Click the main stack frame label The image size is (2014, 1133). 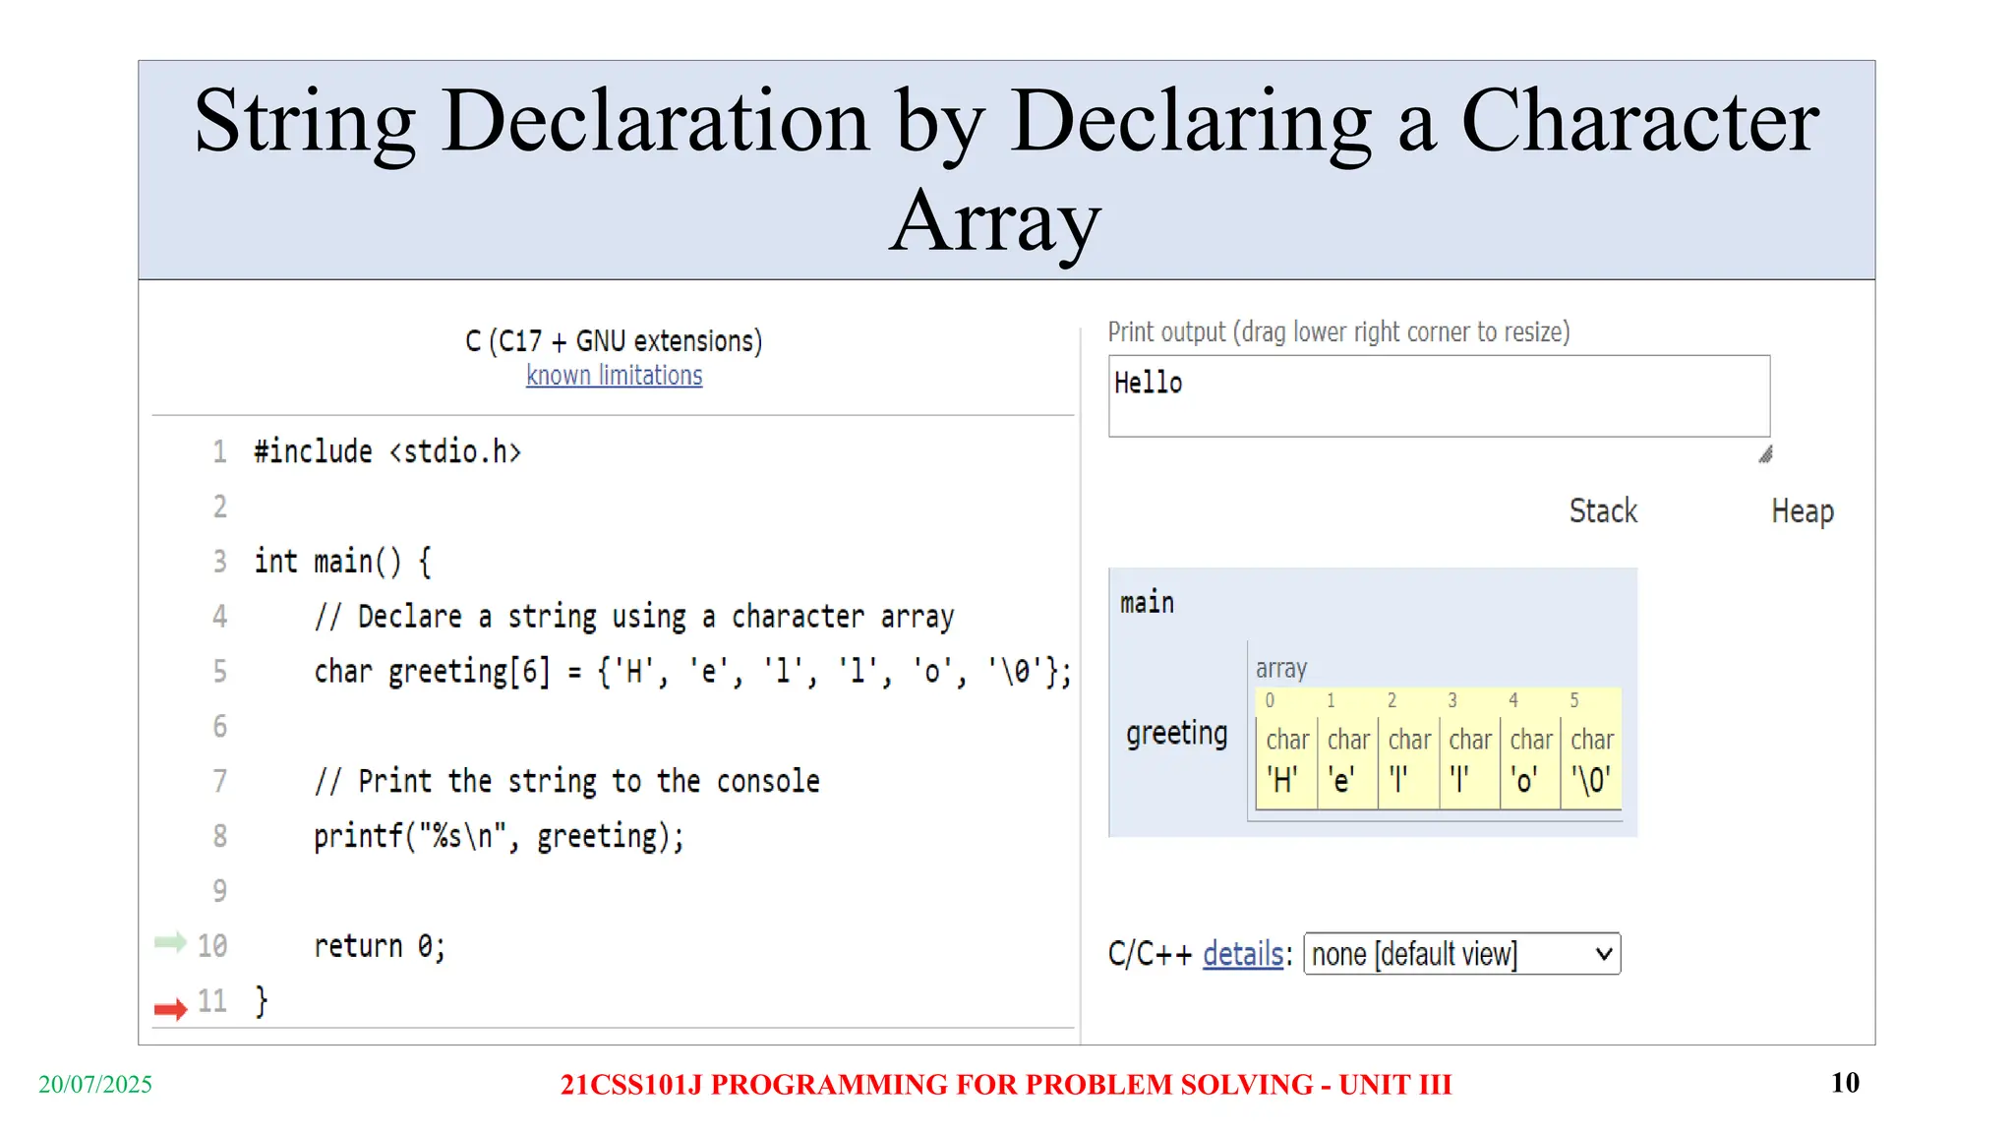click(1147, 602)
